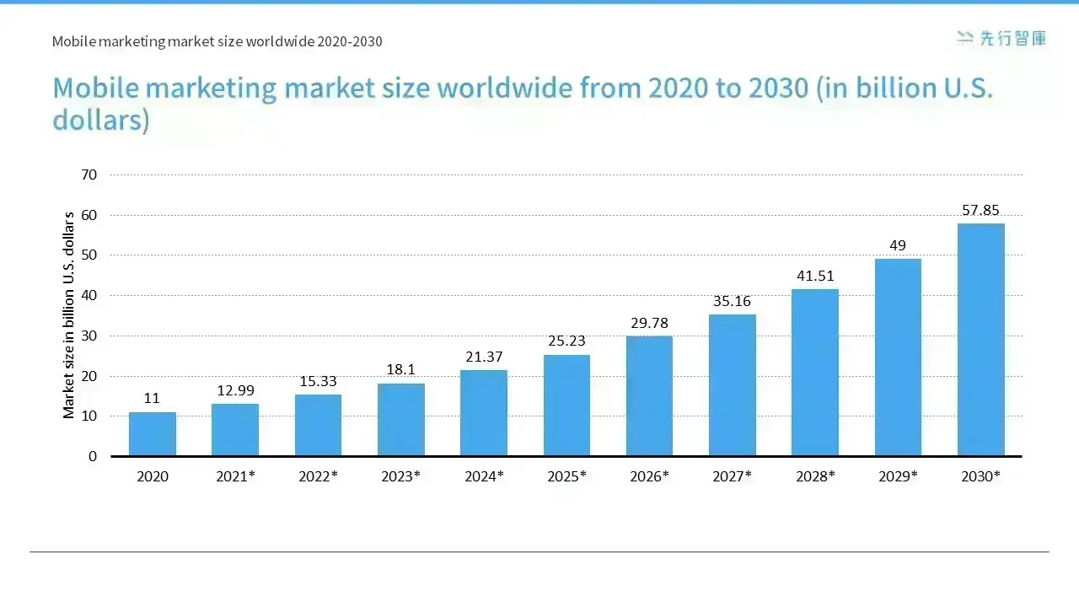Screen dimensions: 1079x607
Task: Click the data label '41.51'
Action: pos(815,276)
